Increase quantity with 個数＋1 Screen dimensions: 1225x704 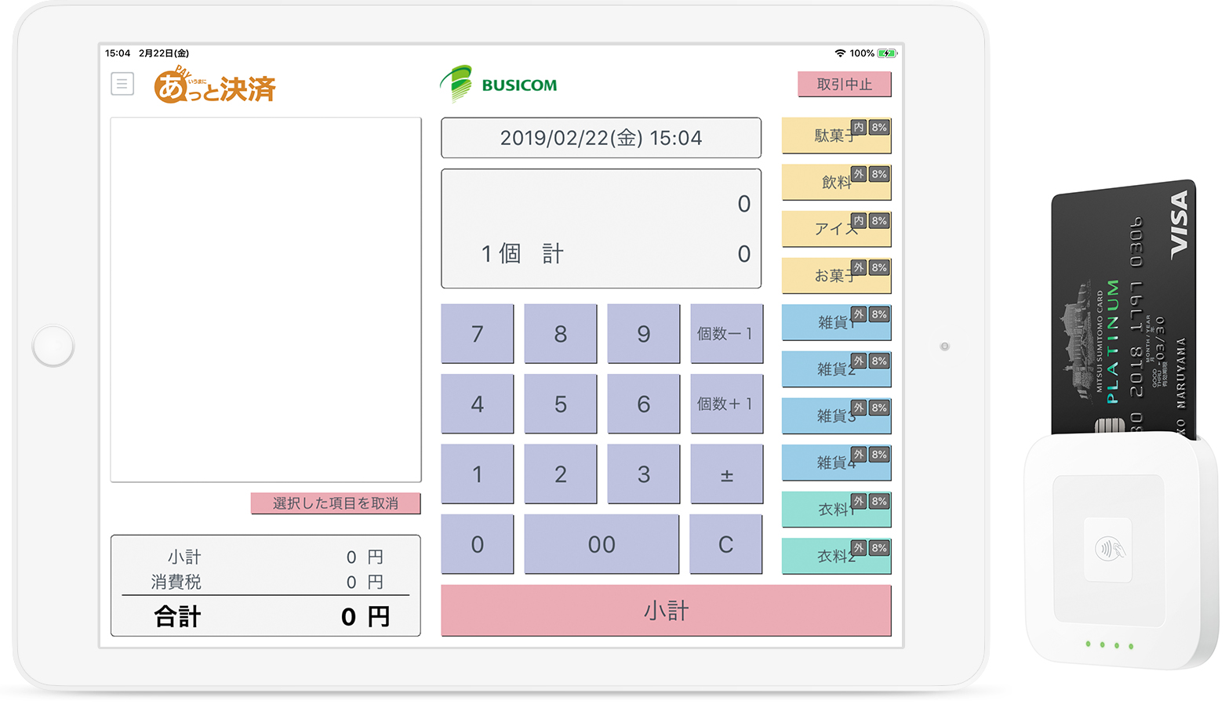point(725,404)
